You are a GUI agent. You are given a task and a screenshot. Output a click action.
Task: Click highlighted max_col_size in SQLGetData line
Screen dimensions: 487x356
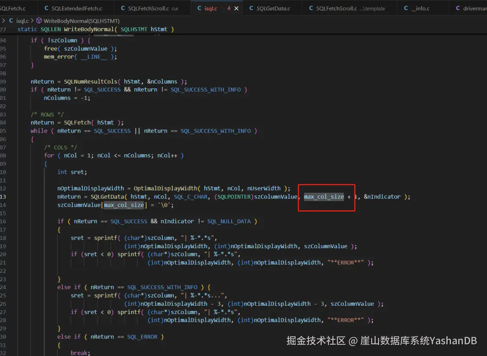pos(324,197)
